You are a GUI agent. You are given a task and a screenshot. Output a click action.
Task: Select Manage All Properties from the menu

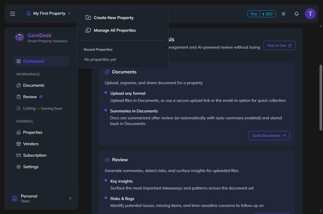tap(115, 30)
